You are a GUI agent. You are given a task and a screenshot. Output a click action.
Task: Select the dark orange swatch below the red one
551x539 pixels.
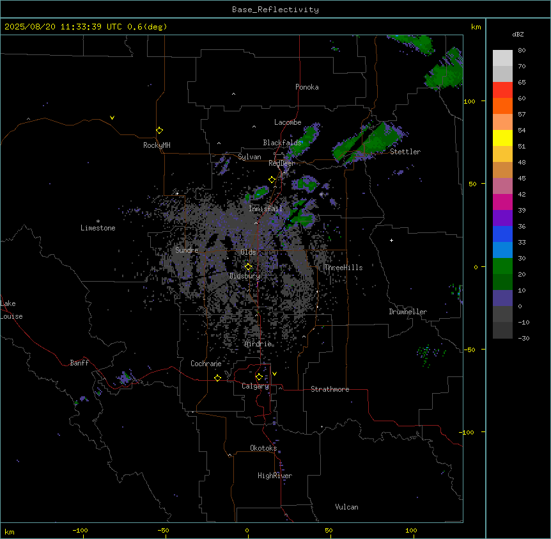point(502,106)
